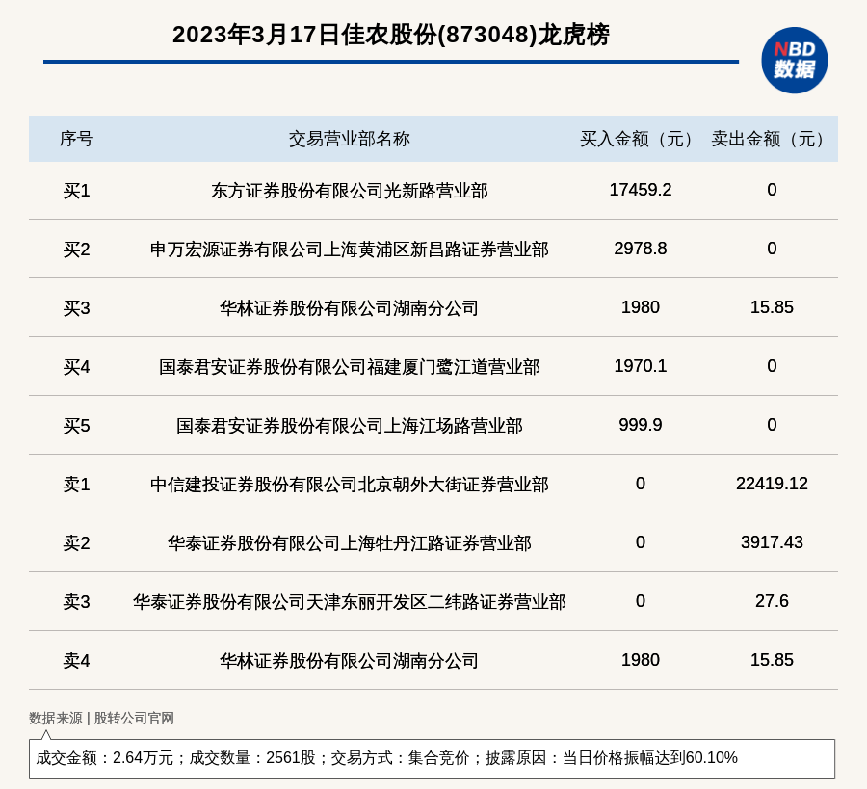This screenshot has height=789, width=867.
Task: Click the 交易营业部名称 column header
Action: point(349,139)
